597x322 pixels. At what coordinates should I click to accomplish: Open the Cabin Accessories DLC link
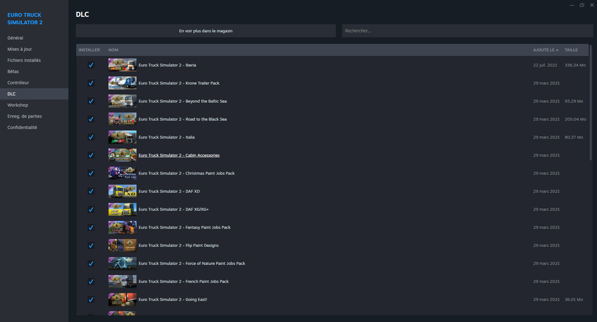[179, 155]
